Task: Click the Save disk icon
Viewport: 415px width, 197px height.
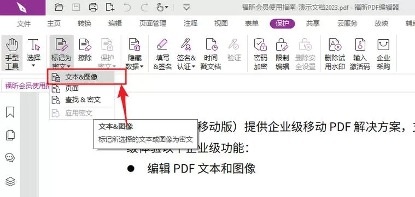Action: [x=75, y=7]
